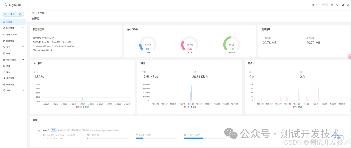Viewport: 351px width, 148px height.
Task: Open the notifications bell in top header
Action: click(x=332, y=5)
